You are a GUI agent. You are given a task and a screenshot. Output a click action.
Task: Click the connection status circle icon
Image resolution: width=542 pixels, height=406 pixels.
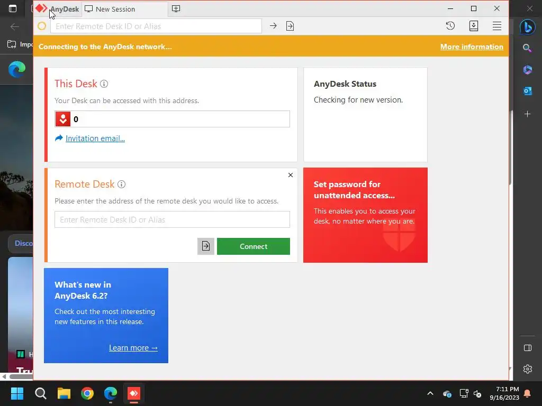coord(42,26)
